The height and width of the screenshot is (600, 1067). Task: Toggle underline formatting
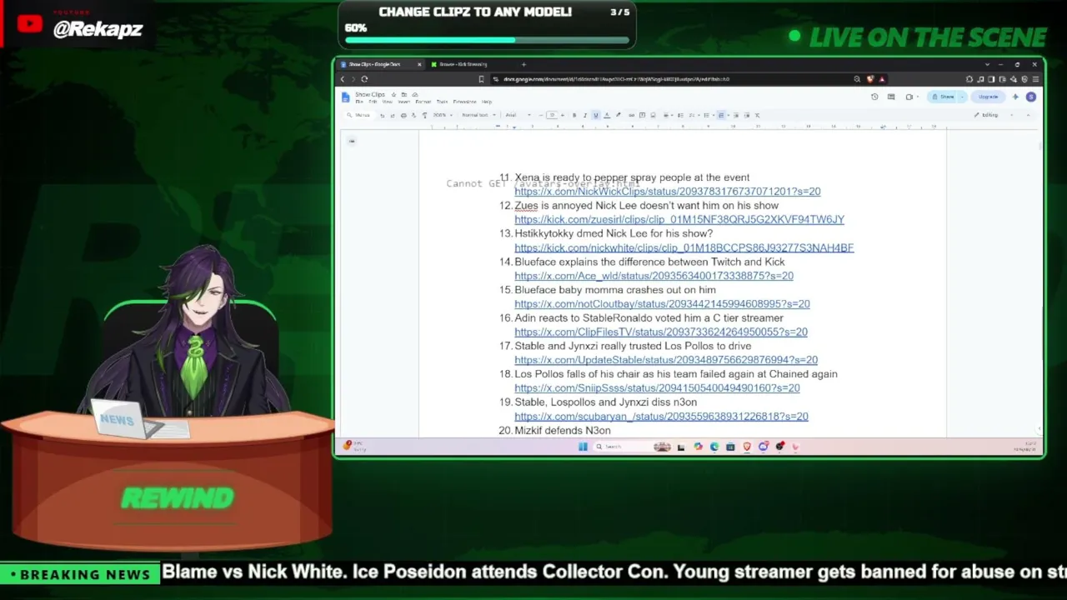click(x=595, y=115)
